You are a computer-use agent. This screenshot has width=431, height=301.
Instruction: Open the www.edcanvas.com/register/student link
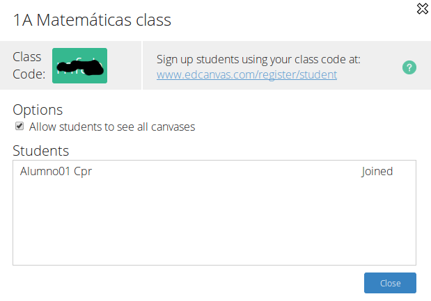[247, 74]
